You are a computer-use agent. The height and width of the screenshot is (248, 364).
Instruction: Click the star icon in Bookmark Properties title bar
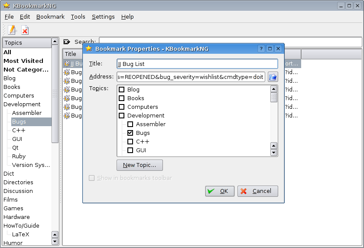(x=89, y=49)
